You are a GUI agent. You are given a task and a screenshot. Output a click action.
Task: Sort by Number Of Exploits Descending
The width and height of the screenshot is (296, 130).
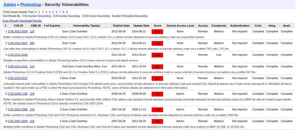[x=130, y=16]
